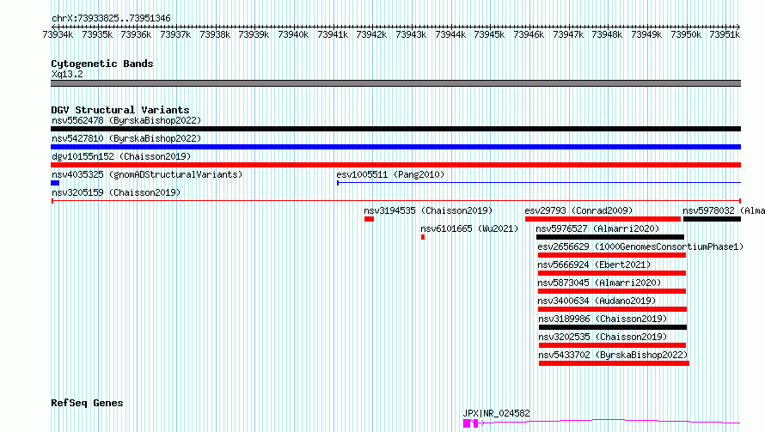Click the nsv3400634 red variant bar
Viewport: 765px width, 432px height.
tap(612, 309)
